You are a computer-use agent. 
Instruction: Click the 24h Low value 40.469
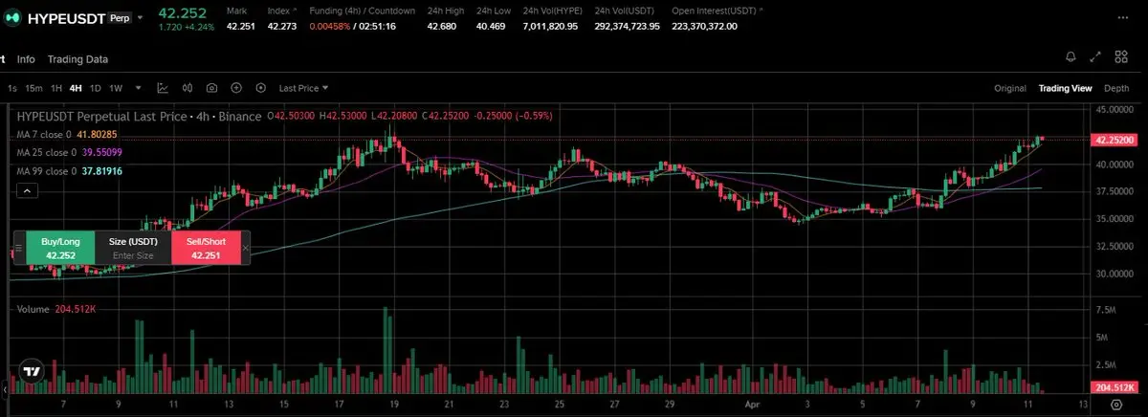[491, 26]
